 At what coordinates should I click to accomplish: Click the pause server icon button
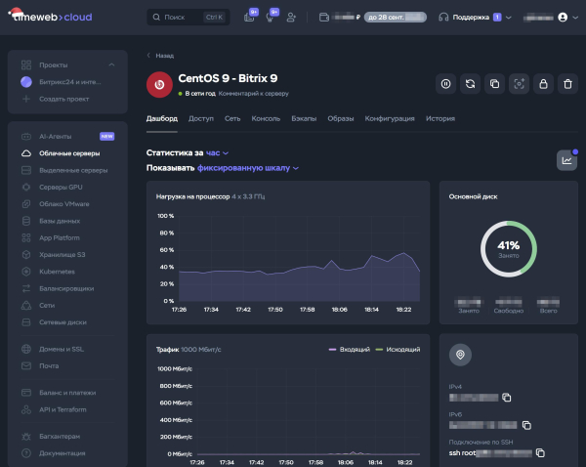tap(445, 85)
